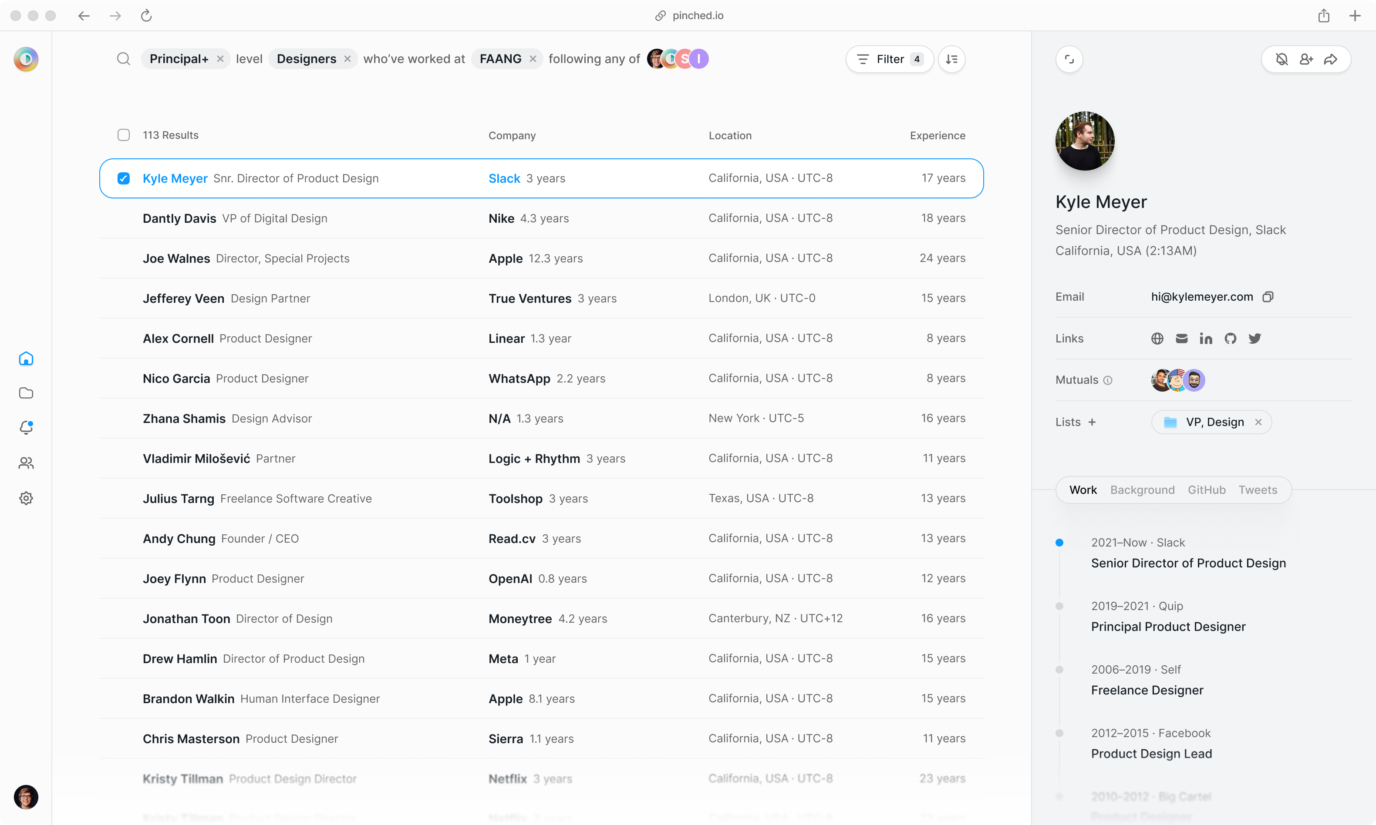
Task: Add a new list with plus
Action: (x=1092, y=422)
